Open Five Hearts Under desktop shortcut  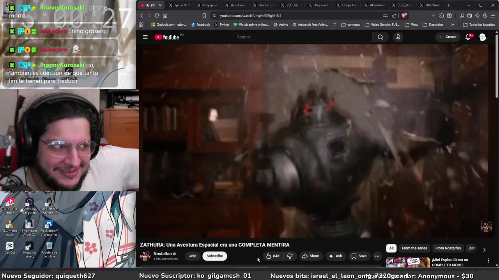pos(29,228)
